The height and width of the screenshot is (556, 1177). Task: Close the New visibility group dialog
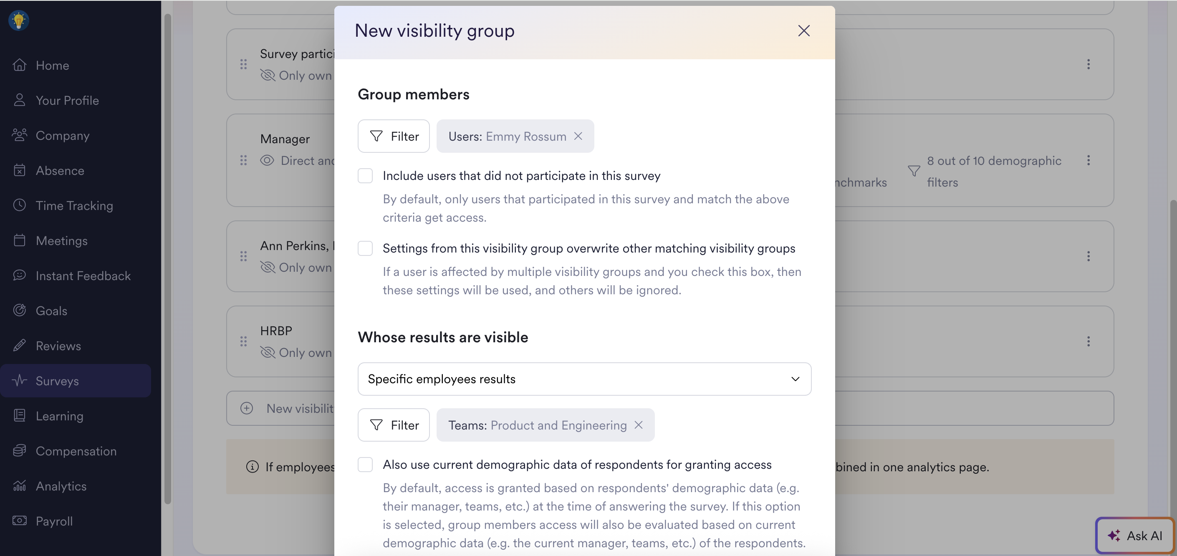804,30
